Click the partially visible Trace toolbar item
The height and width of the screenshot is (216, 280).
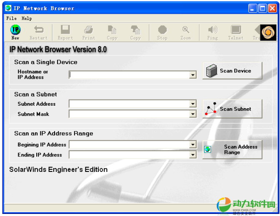point(257,32)
